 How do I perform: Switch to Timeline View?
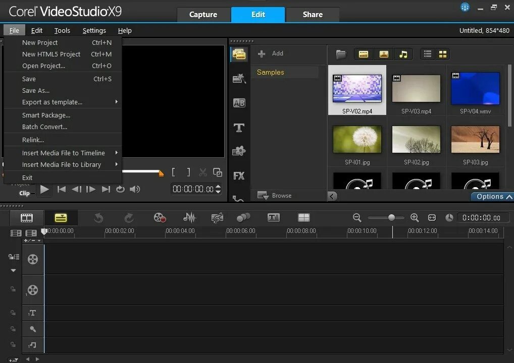(x=61, y=218)
